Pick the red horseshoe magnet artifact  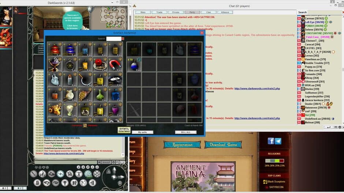[x=115, y=65]
